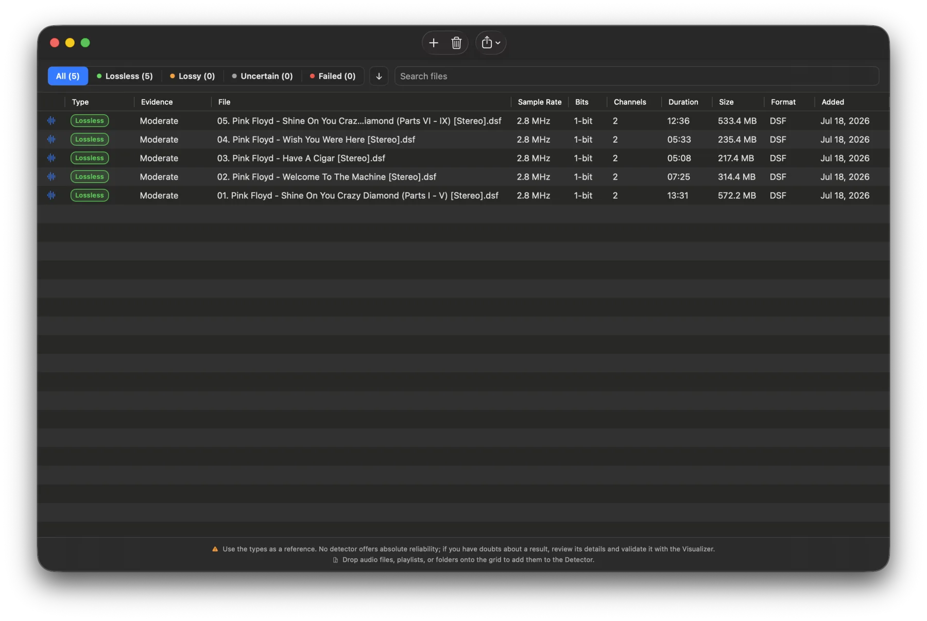Select file 05. Pink Floyd Shine On You Crazy Diamond
927x621 pixels.
click(359, 120)
